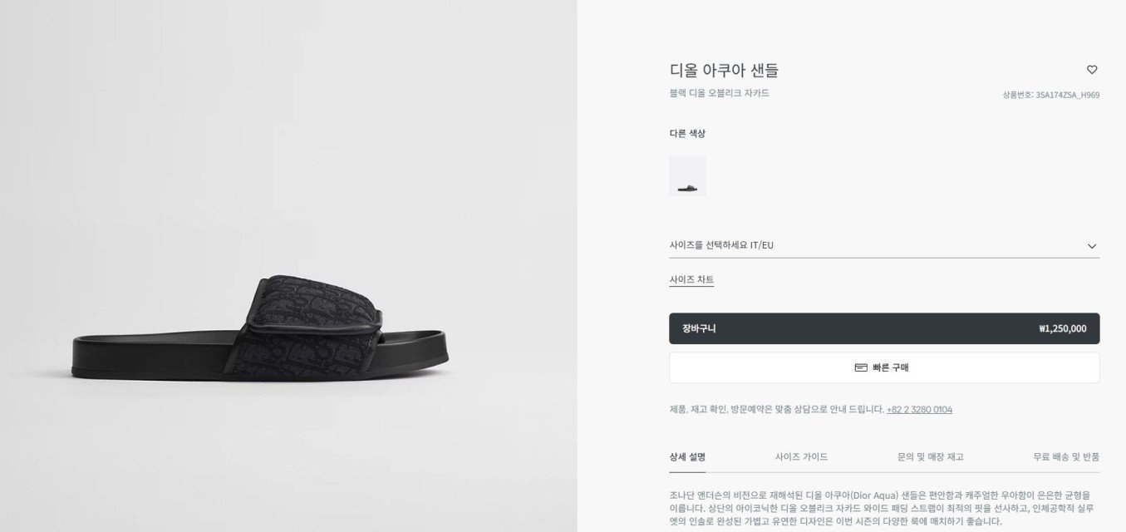Open the 사이즈 차트 link
Viewport: 1126px width, 532px height.
point(691,279)
